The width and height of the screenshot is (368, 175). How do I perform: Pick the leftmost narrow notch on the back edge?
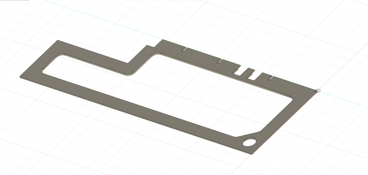184,49
